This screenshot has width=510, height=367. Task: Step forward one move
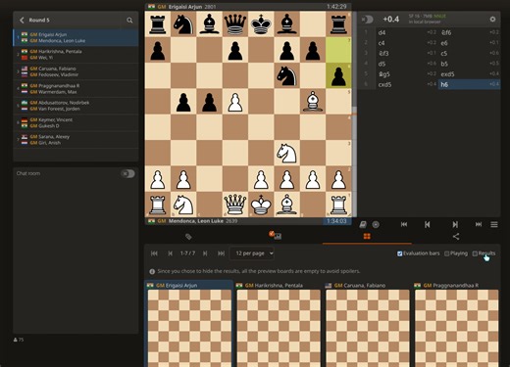click(455, 224)
